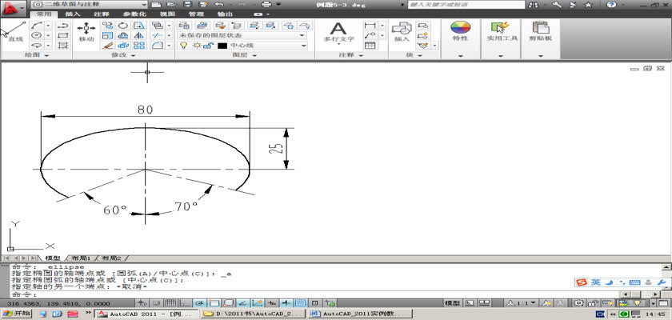Select the Erase modify tool

[x=107, y=46]
